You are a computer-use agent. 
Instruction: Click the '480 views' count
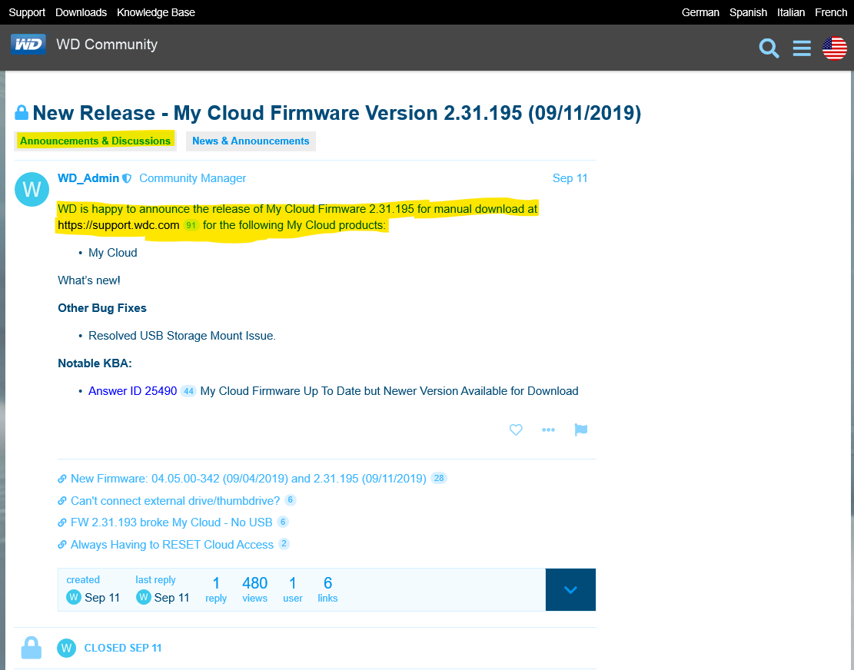coord(255,590)
